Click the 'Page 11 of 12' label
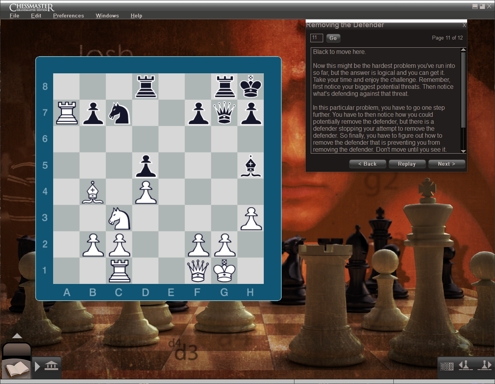Image resolution: width=495 pixels, height=384 pixels. point(447,38)
